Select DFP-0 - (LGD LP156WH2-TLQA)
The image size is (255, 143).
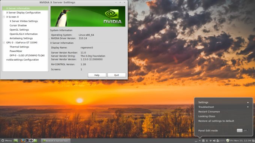(x=27, y=55)
